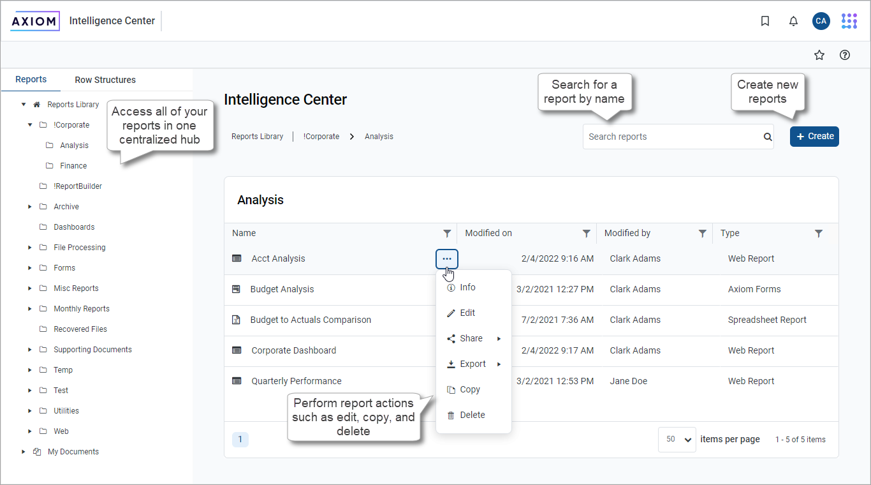This screenshot has width=871, height=485.
Task: Switch to the Row Structures tab
Action: point(105,80)
